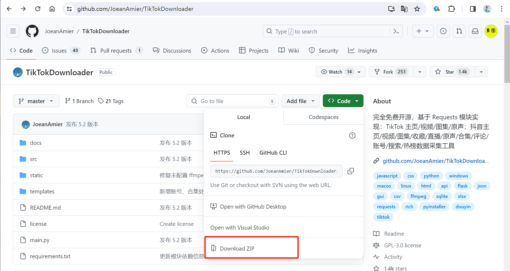Open the Projects tab

click(x=254, y=50)
